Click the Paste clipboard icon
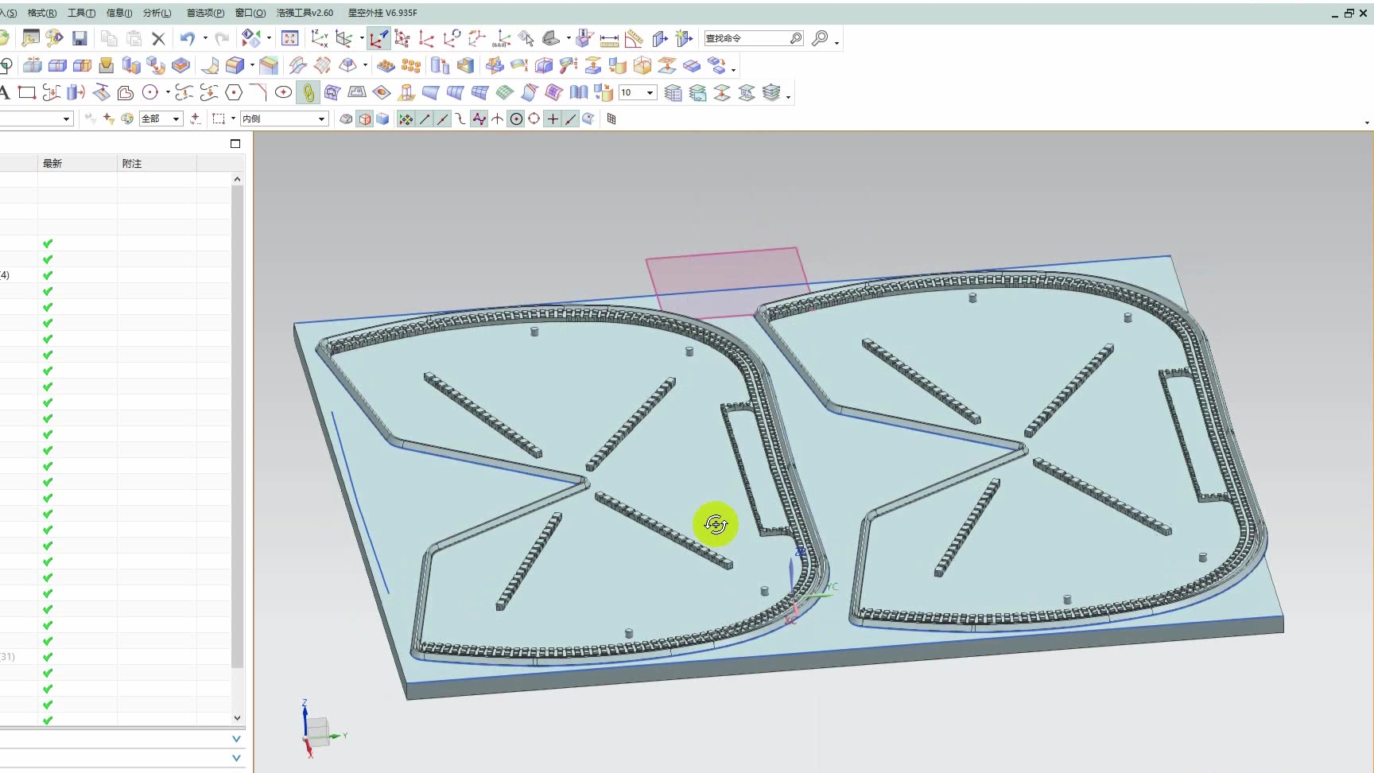This screenshot has width=1374, height=773. tap(134, 38)
